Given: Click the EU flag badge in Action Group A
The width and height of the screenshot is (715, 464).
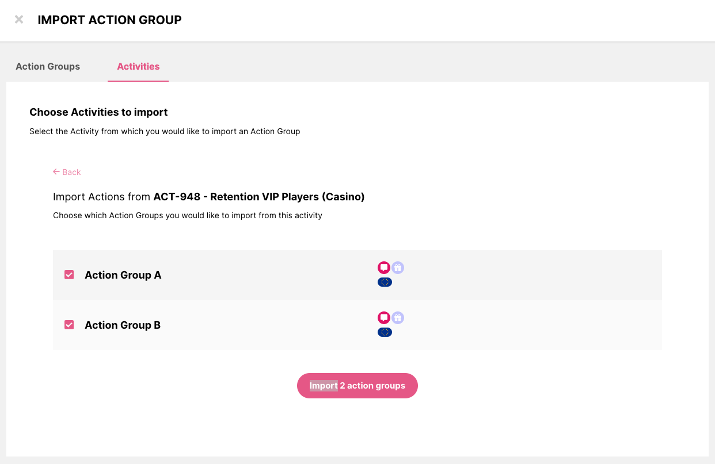Looking at the screenshot, I should coord(385,282).
